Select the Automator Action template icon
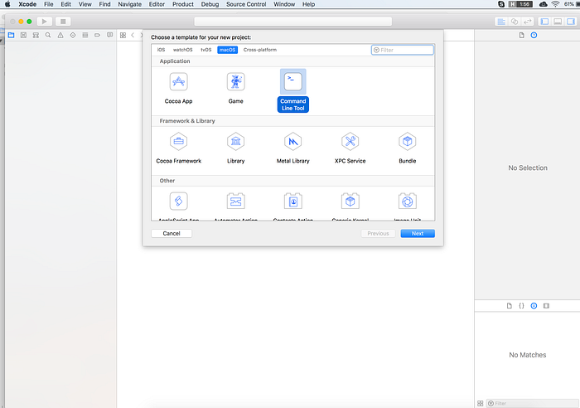This screenshot has width=580, height=408. (x=235, y=201)
